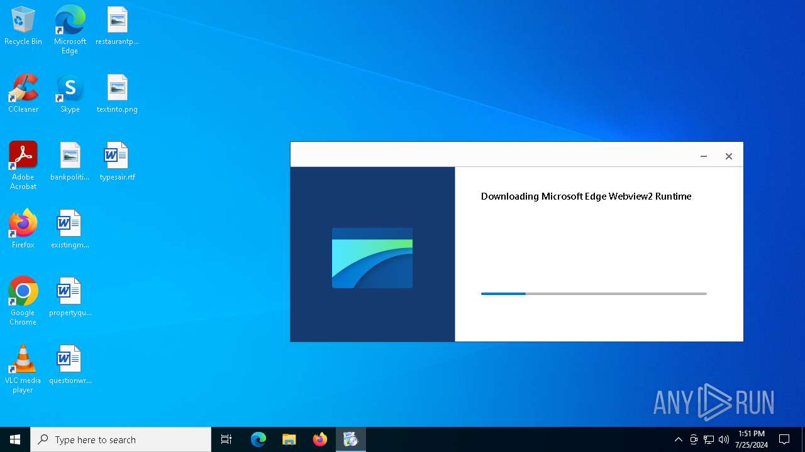Select the restaurantp... image file on desktop
This screenshot has height=452, width=805.
pos(117,26)
